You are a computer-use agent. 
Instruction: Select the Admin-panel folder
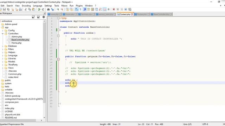pyautogui.click(x=11, y=24)
